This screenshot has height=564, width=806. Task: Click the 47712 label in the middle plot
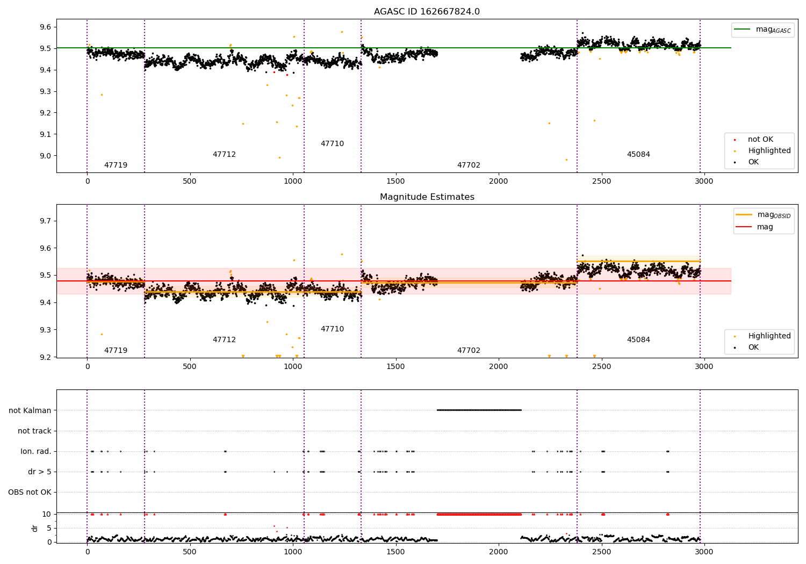[x=224, y=340]
